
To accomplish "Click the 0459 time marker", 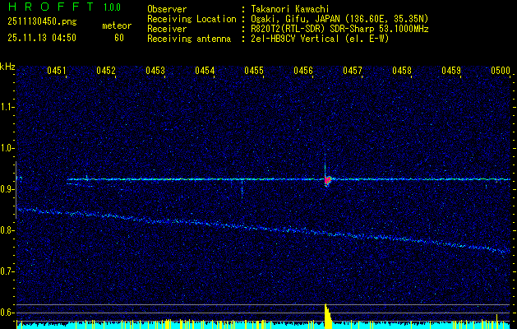I will 451,72.
